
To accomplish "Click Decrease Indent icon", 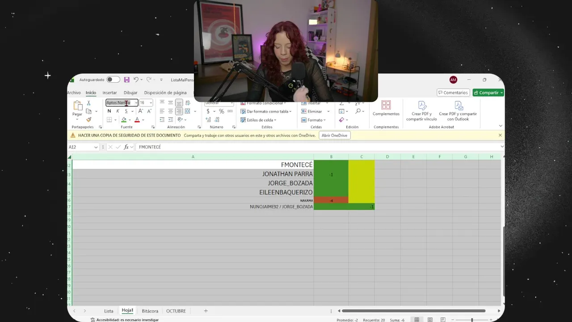I will click(x=162, y=119).
